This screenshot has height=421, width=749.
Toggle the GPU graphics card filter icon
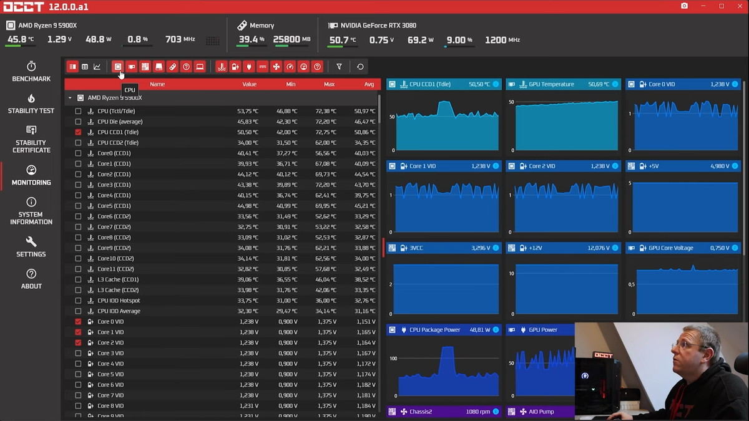(131, 66)
